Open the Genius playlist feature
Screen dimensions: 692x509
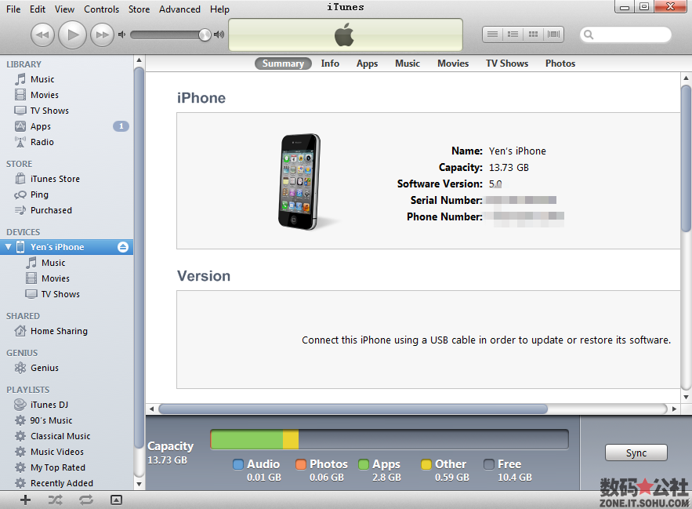[x=45, y=368]
